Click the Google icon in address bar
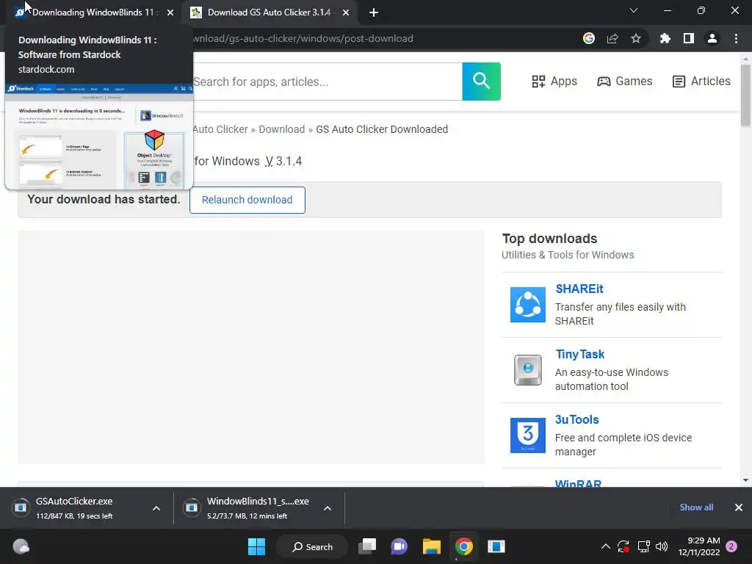 pyautogui.click(x=589, y=38)
